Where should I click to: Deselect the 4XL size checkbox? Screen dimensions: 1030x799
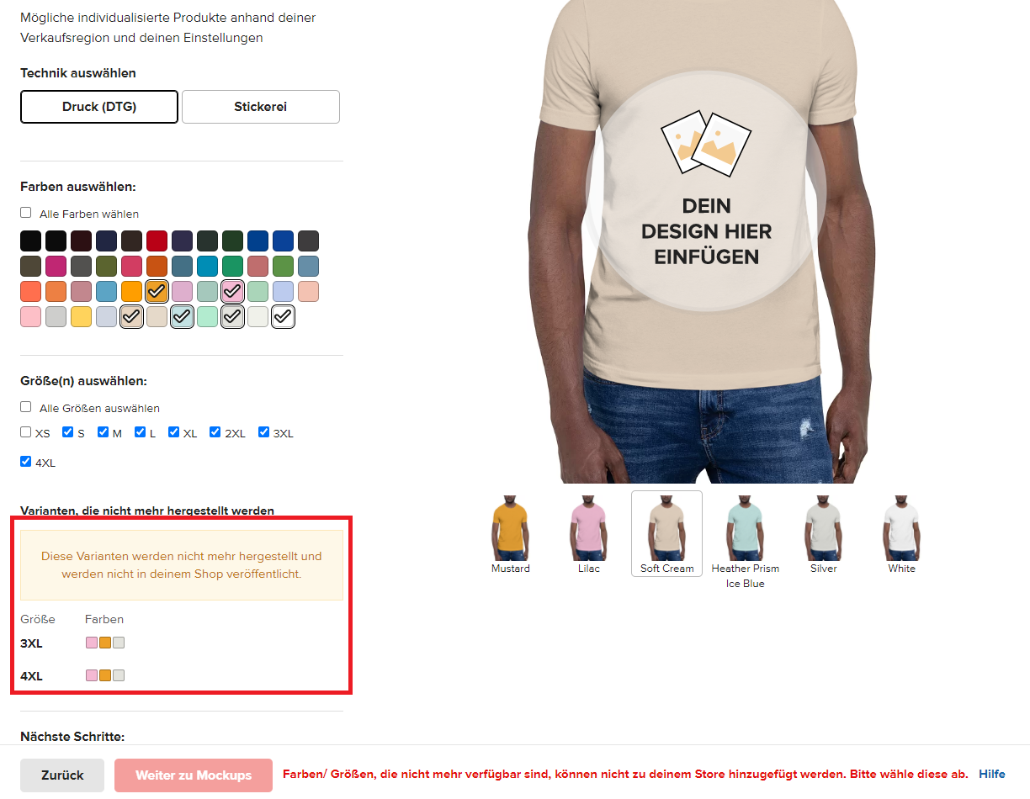pos(26,462)
